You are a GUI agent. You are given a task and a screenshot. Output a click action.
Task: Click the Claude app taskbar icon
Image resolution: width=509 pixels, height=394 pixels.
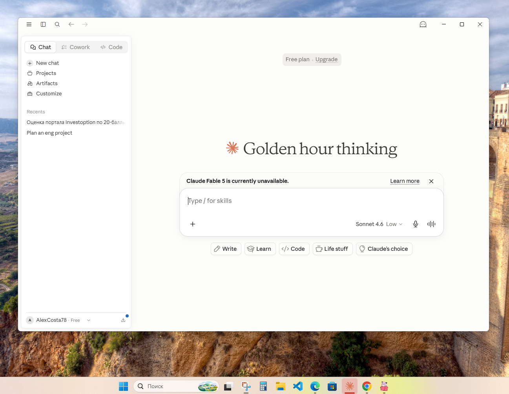tap(350, 386)
